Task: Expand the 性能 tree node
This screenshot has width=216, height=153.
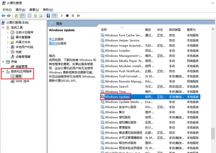Action: coord(8,52)
